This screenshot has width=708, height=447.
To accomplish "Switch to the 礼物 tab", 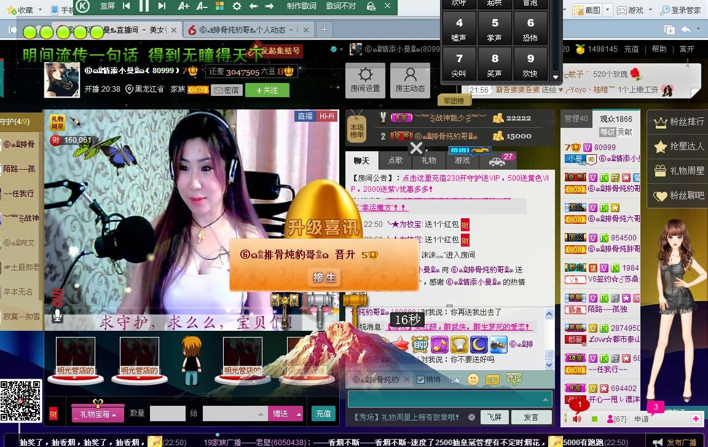I will pyautogui.click(x=428, y=160).
